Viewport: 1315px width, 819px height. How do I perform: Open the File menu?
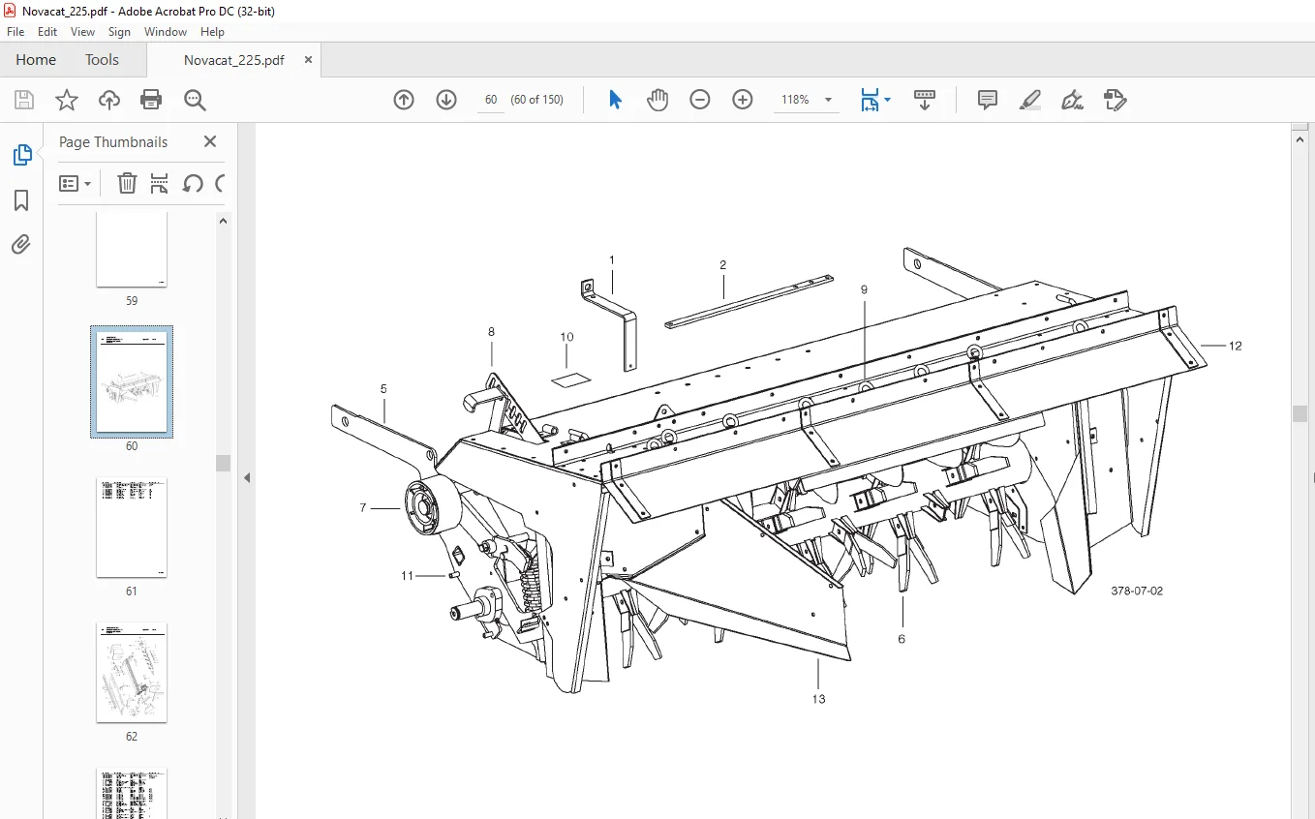click(15, 32)
